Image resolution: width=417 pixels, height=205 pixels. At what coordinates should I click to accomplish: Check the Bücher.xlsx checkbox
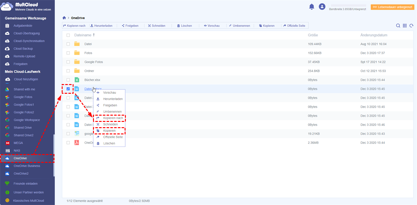68,80
